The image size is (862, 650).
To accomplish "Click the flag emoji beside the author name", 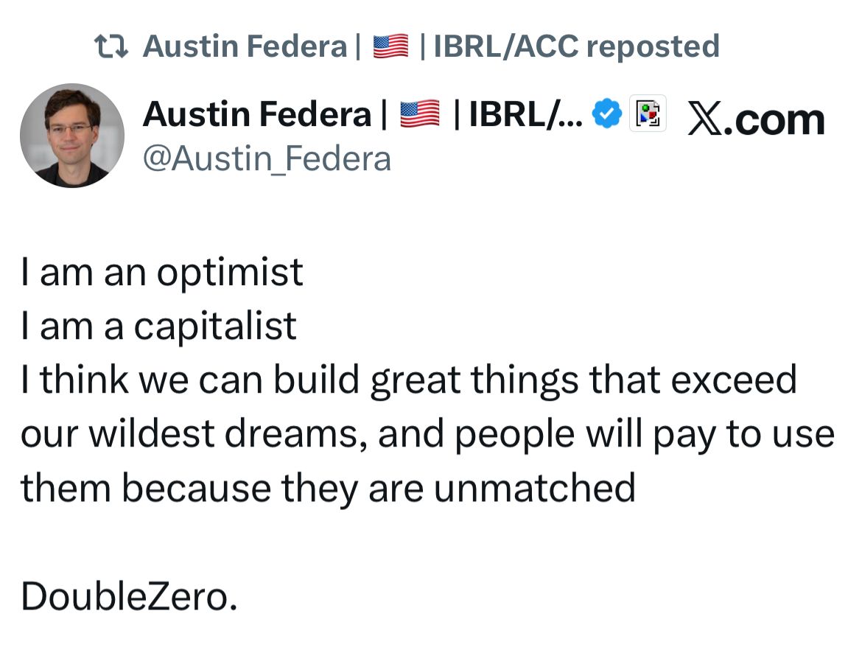I will 419,114.
